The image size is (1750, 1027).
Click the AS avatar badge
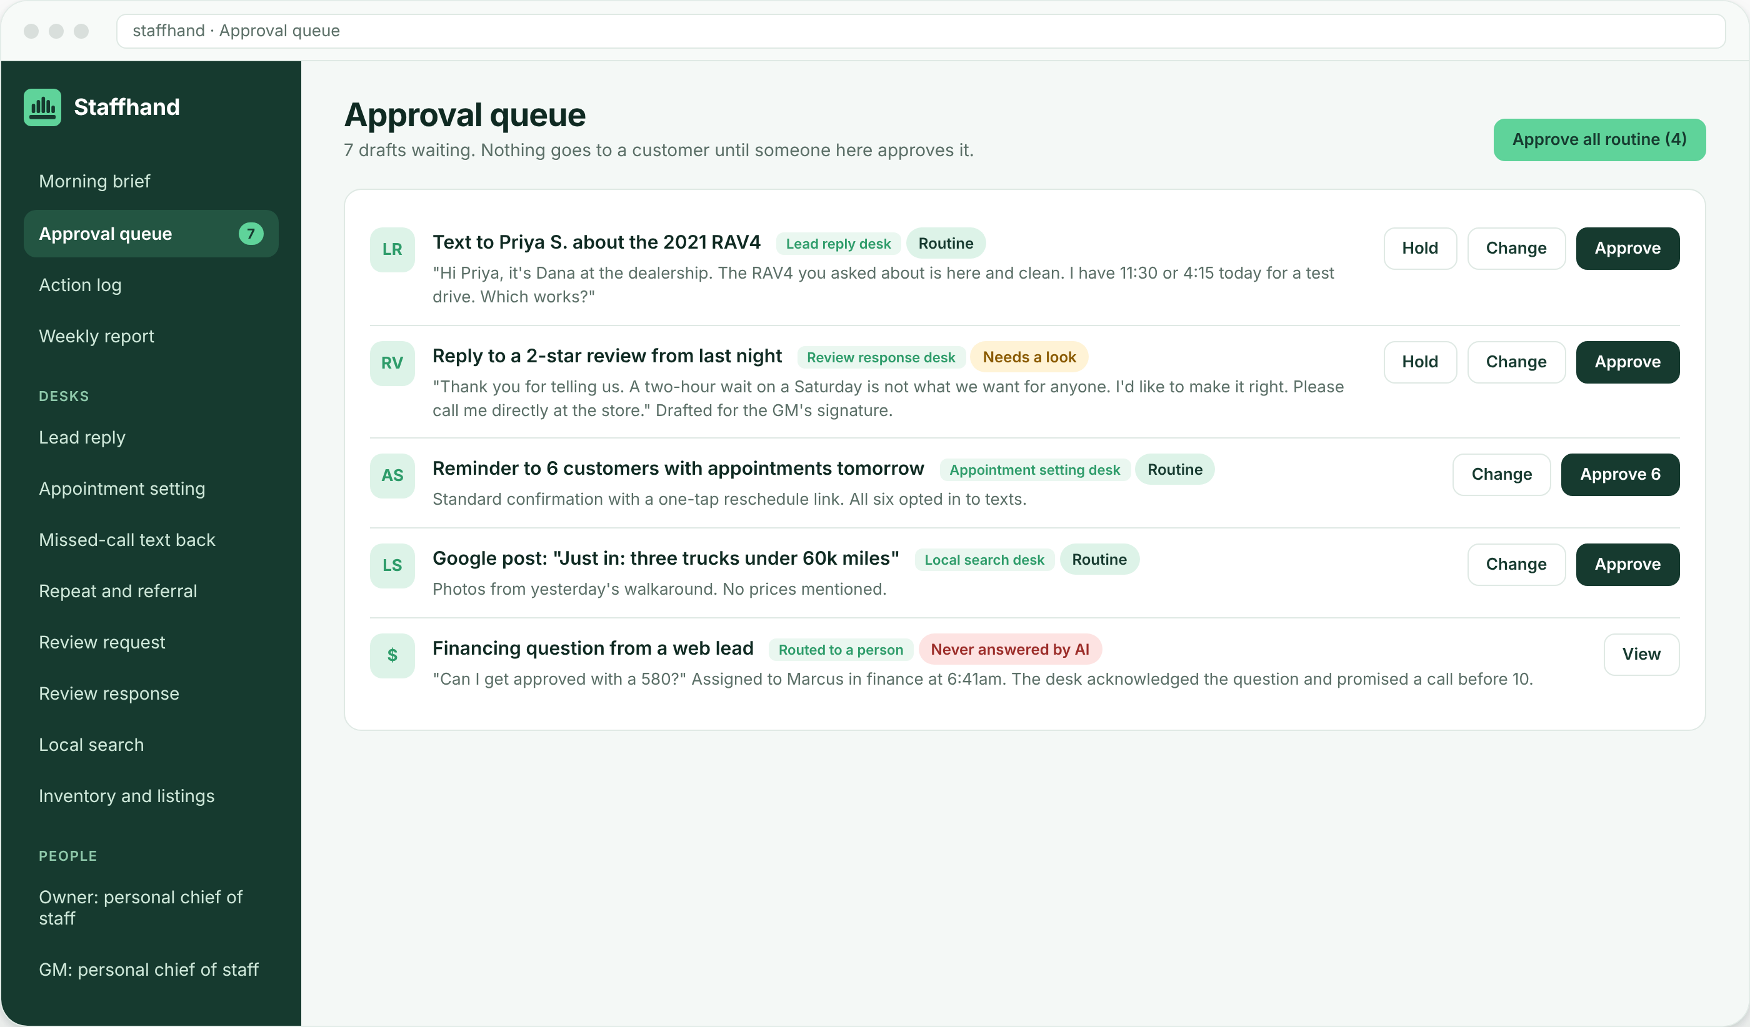(x=392, y=475)
